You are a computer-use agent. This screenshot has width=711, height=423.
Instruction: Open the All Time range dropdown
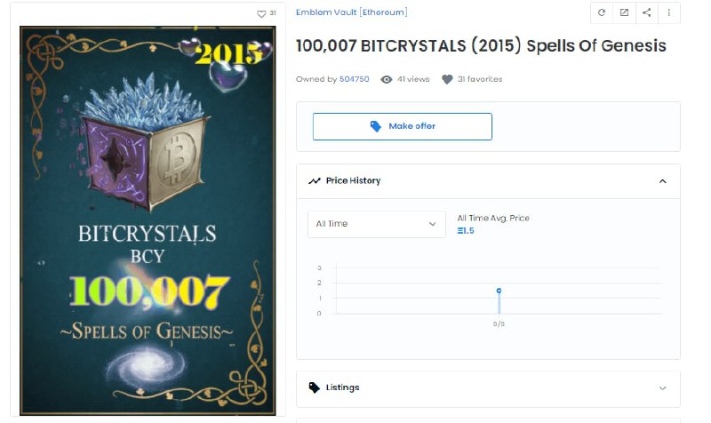pyautogui.click(x=376, y=224)
